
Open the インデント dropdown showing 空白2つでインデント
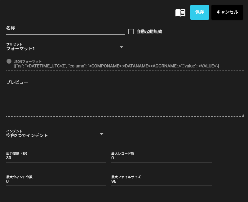(53, 135)
